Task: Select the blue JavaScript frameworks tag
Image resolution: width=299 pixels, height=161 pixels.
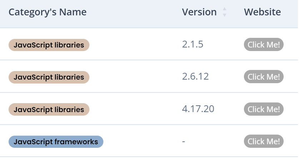Action: [x=56, y=142]
